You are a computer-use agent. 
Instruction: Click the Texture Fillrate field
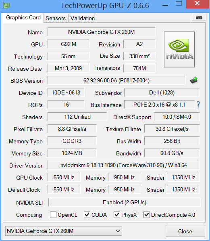click(172, 129)
